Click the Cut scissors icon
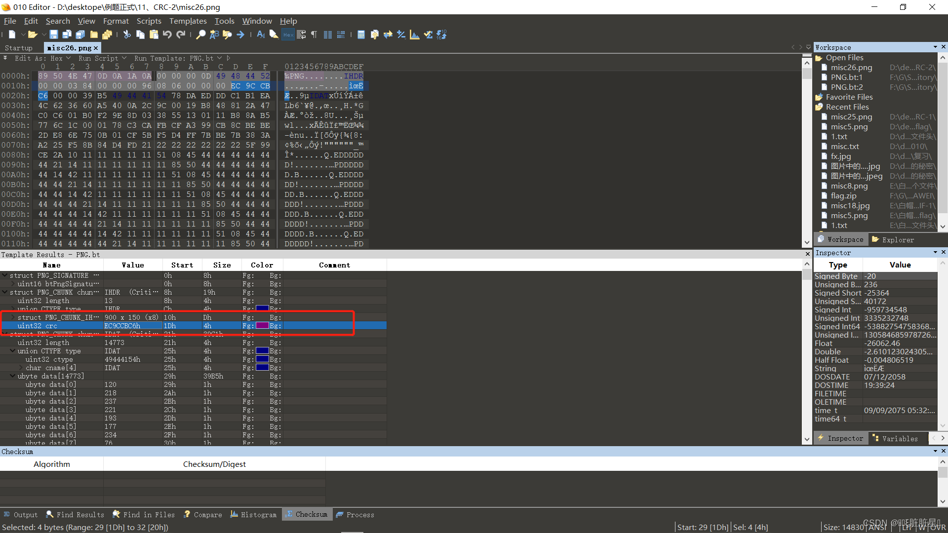The image size is (948, 533). (x=127, y=35)
